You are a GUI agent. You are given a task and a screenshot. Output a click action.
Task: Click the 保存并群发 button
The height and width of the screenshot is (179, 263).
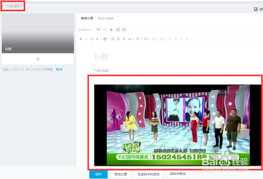point(178,174)
